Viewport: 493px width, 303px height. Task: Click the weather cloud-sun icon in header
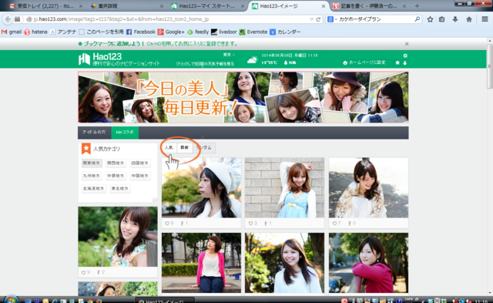point(252,59)
